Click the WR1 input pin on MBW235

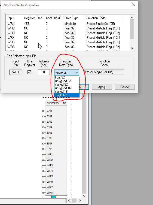pyautogui.click(x=44, y=155)
